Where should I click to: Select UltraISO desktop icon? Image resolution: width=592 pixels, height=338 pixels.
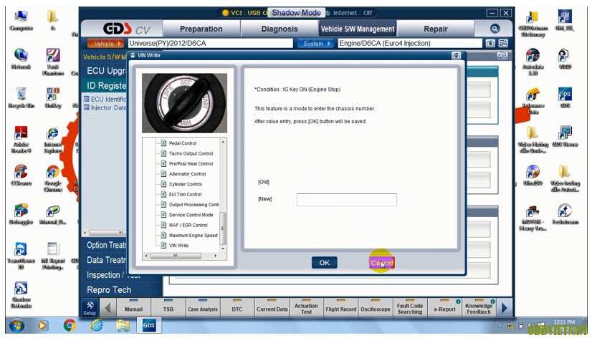pyautogui.click(x=533, y=175)
